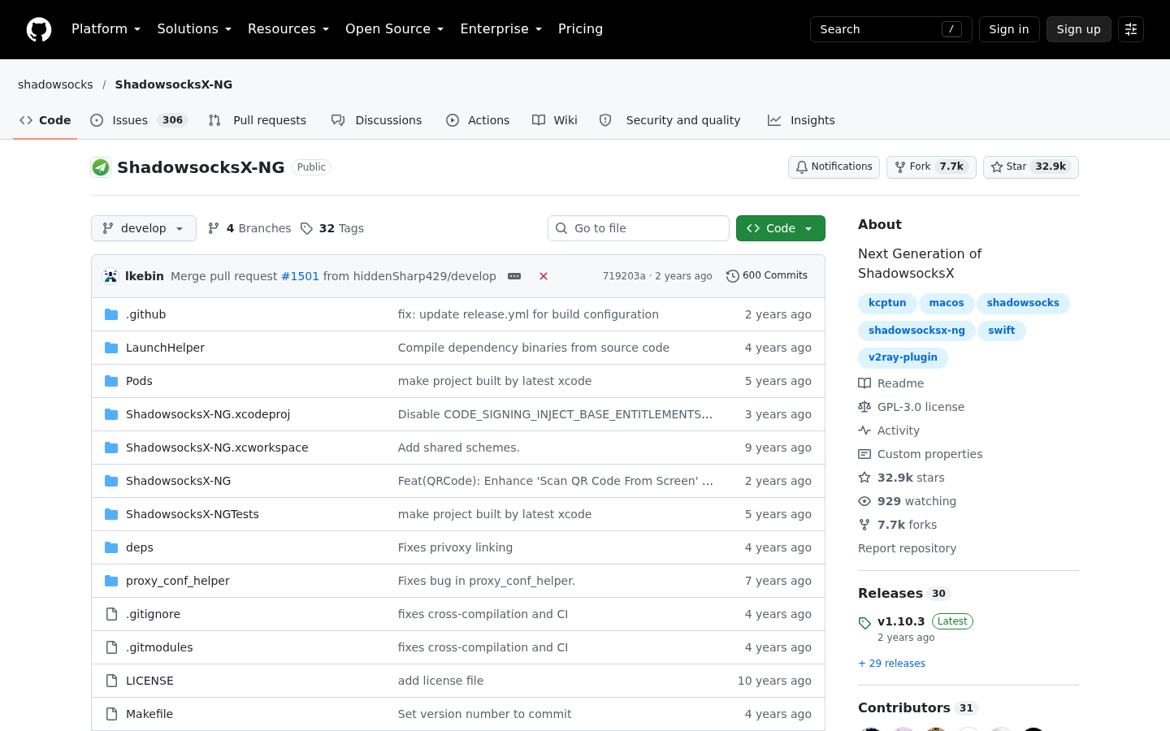1170x731 pixels.
Task: Click the red failed-status X icon
Action: [544, 276]
